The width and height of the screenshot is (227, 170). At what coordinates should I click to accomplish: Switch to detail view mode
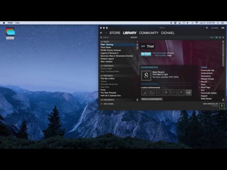(x=216, y=38)
